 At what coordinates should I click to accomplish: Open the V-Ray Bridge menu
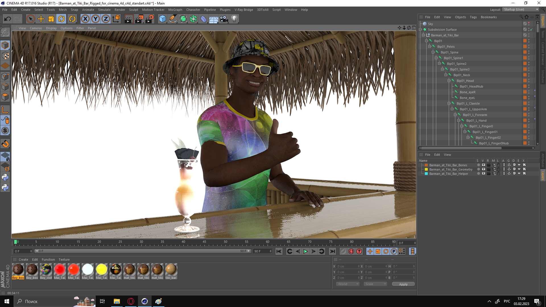click(x=244, y=10)
